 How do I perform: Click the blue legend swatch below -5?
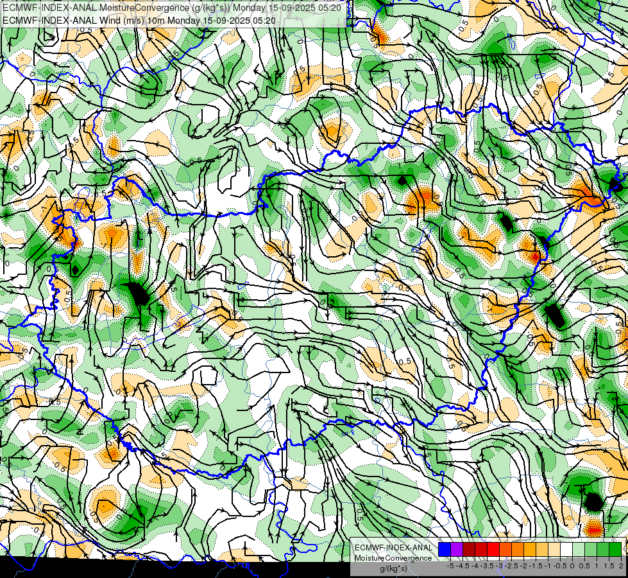click(445, 550)
